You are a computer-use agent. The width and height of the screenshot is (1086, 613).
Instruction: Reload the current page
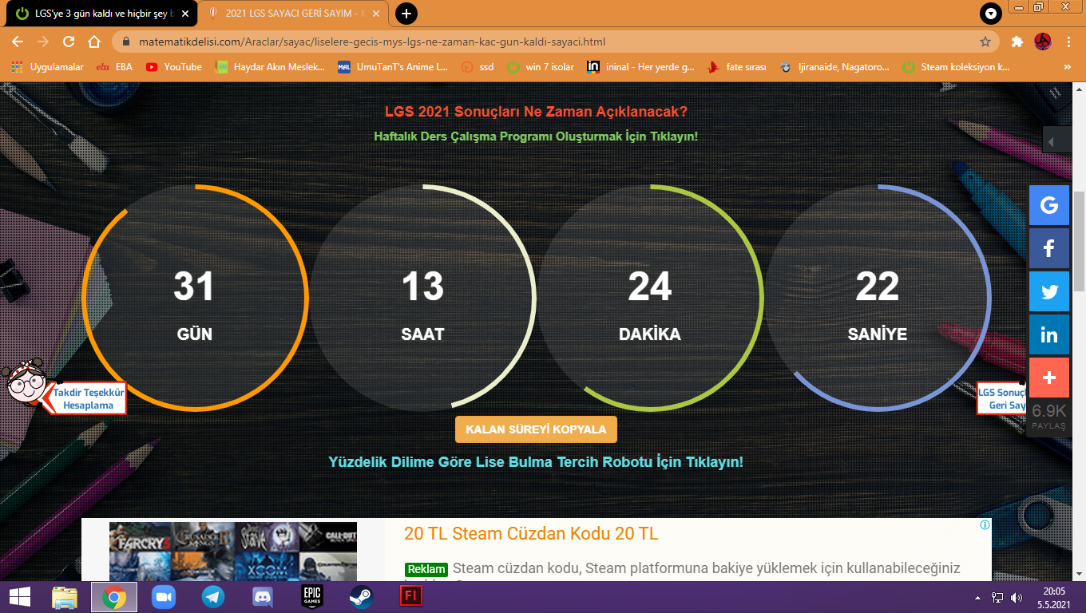pos(69,42)
